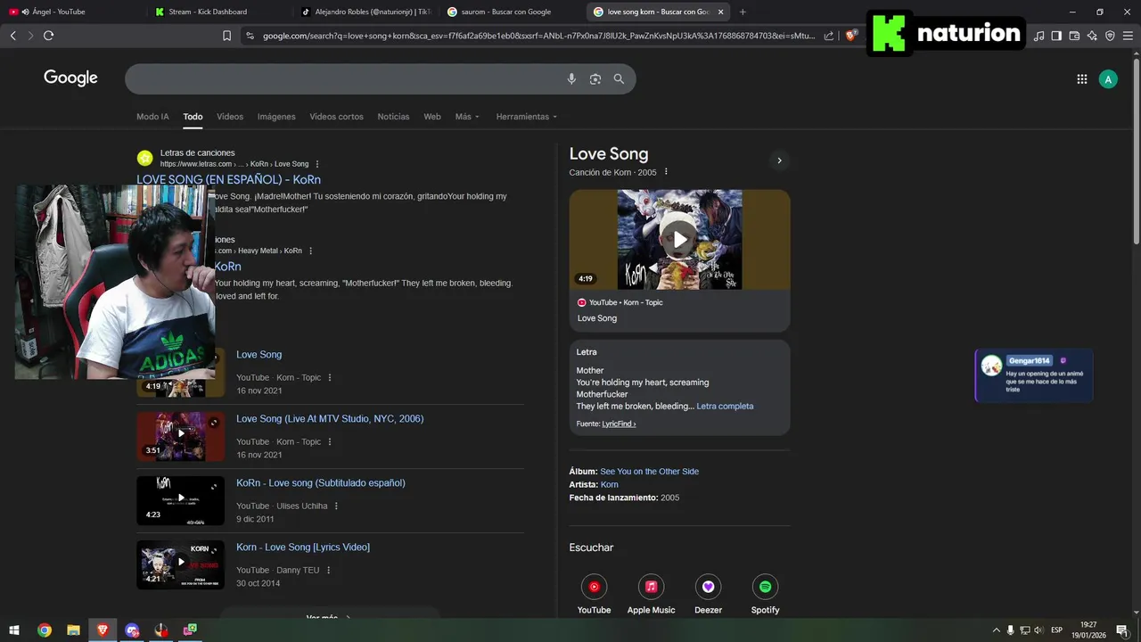Open the media playlist music note icon
1141x642 pixels.
(x=1038, y=36)
